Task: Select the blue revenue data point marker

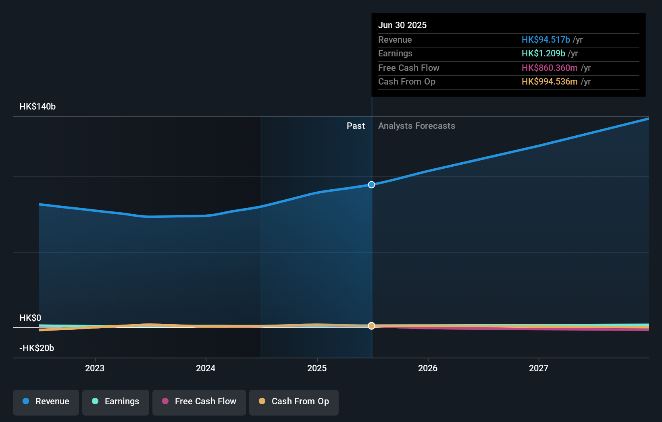Action: coord(371,185)
